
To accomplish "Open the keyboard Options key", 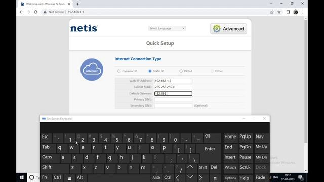I will coord(230,178).
